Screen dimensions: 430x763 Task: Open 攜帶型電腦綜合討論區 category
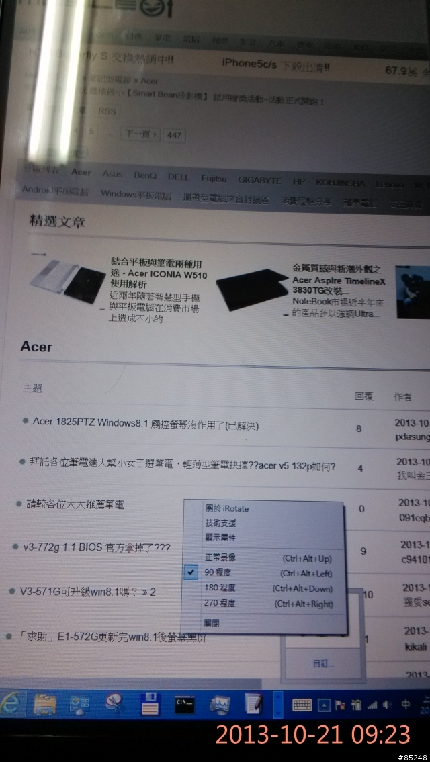226,199
